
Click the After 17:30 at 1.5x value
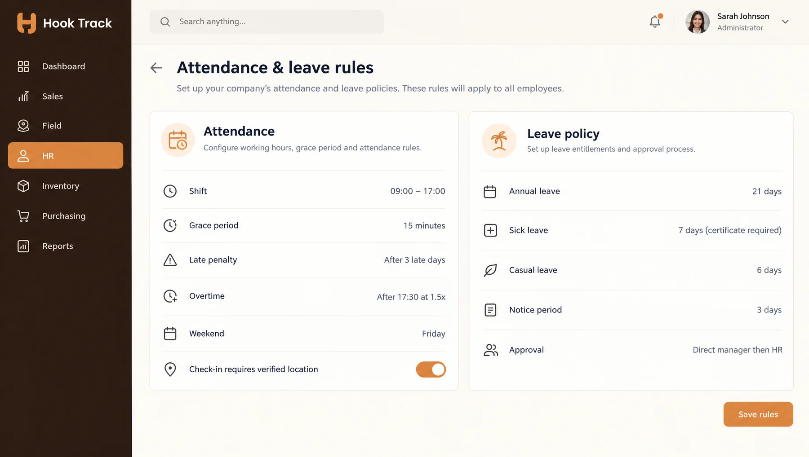[x=411, y=297]
